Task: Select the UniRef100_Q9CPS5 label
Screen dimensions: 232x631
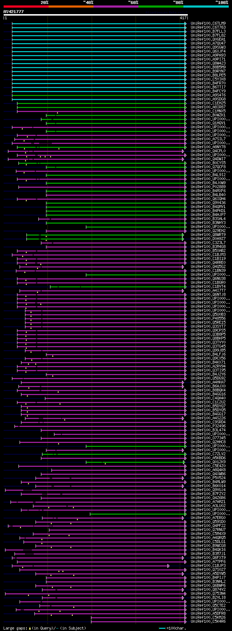Action: 208,331
